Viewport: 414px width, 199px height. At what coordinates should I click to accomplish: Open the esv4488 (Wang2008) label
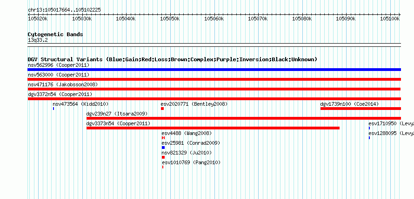(x=187, y=133)
